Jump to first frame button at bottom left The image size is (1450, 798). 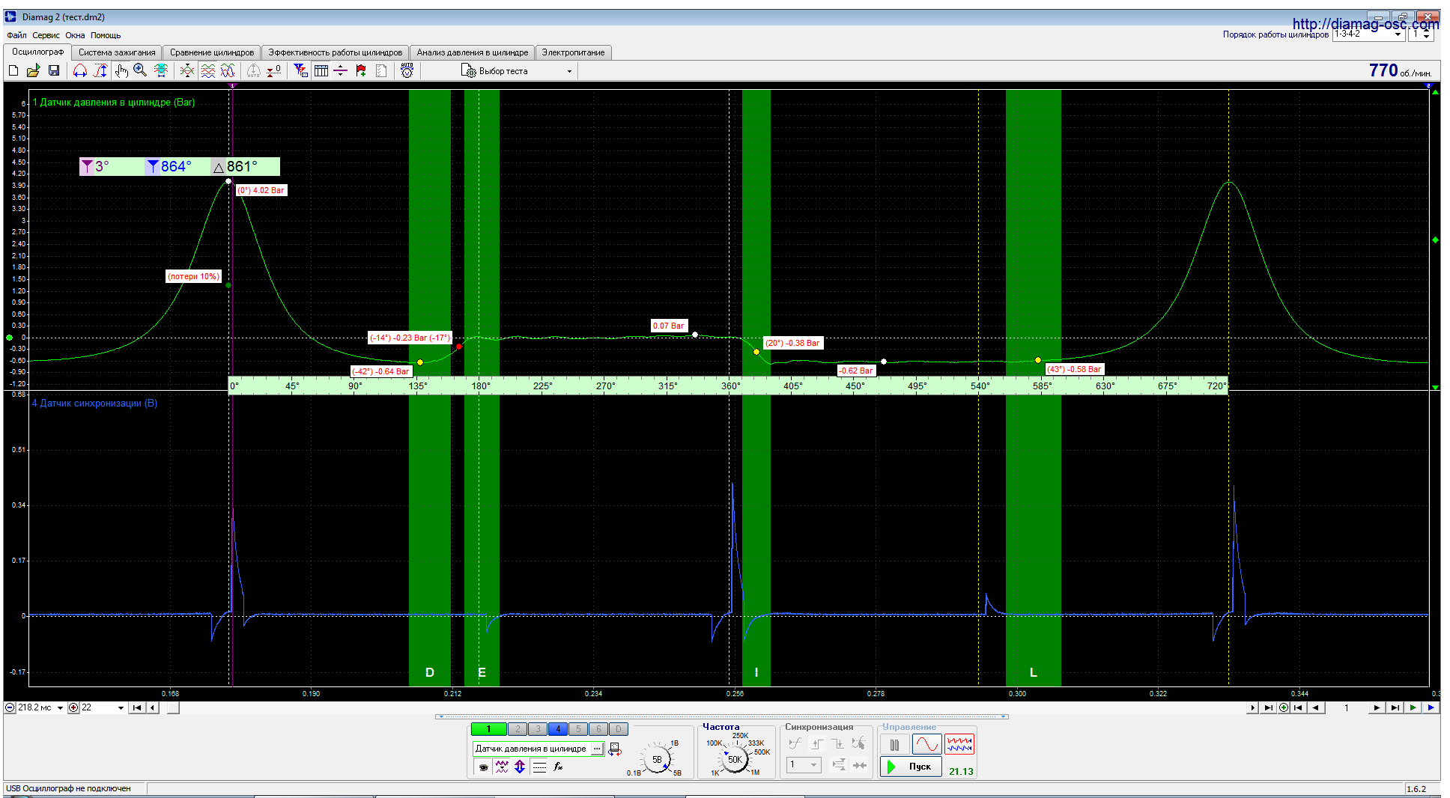point(137,707)
